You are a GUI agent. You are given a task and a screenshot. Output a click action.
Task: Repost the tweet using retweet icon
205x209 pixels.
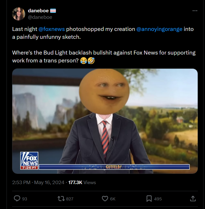click(61, 199)
